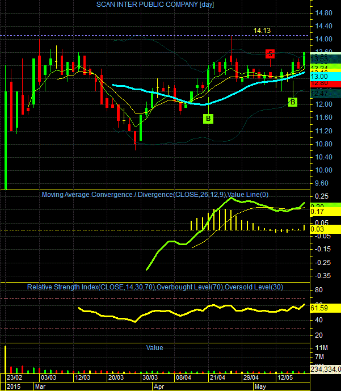Select the chart title SCAN INTER PUBLIC COMPANY [day]
341x391 pixels.
point(155,5)
